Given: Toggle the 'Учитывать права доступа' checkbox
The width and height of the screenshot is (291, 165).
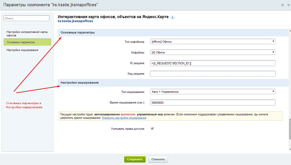Looking at the screenshot, I should [x=152, y=128].
